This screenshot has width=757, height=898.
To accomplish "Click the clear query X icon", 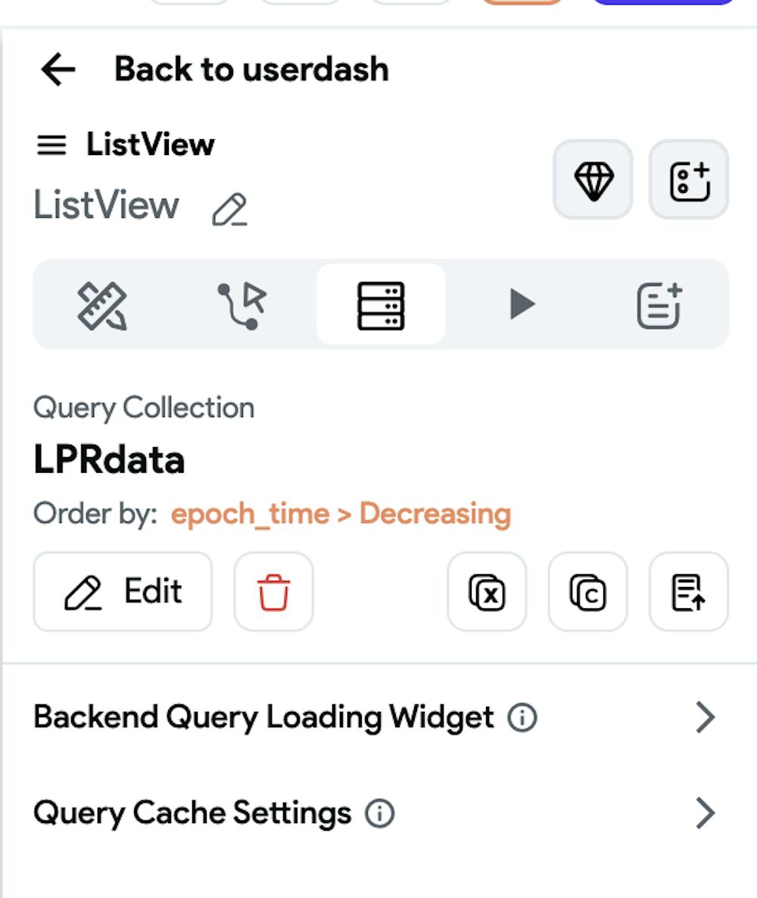I will [x=487, y=592].
